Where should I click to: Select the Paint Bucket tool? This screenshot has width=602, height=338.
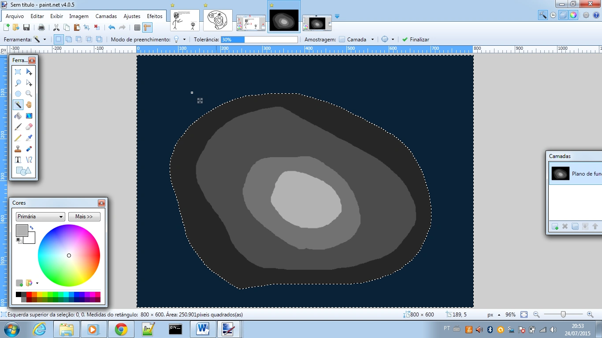tap(18, 116)
